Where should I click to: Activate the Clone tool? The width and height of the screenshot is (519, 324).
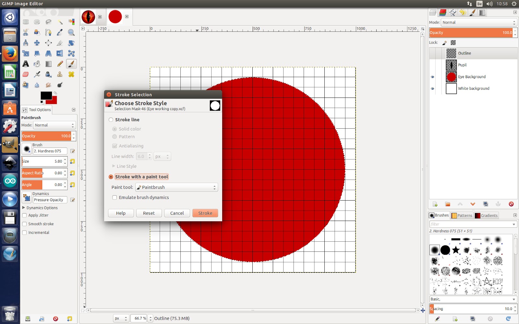59,74
